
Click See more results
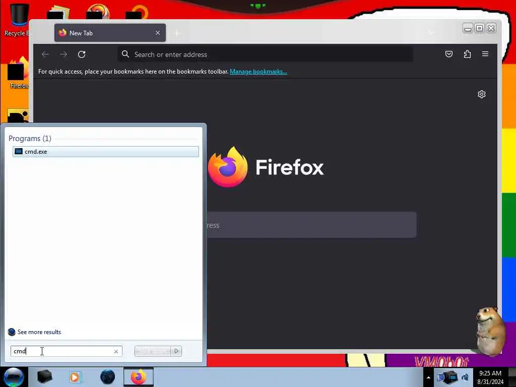point(39,332)
